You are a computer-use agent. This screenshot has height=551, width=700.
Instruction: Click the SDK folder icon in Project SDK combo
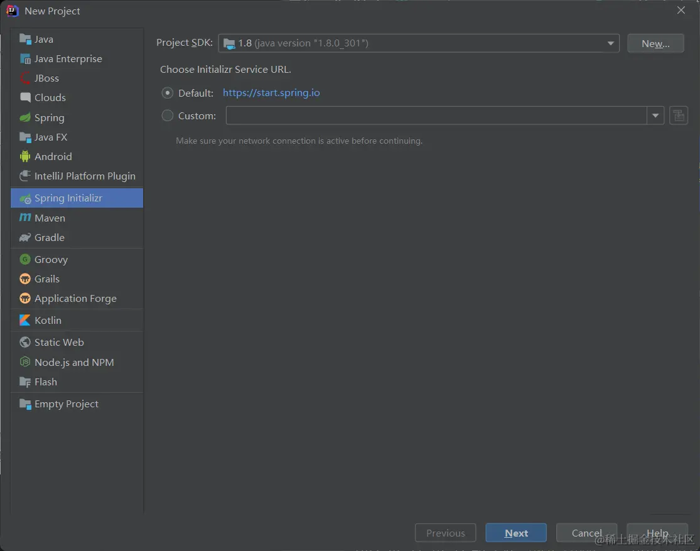tap(229, 44)
